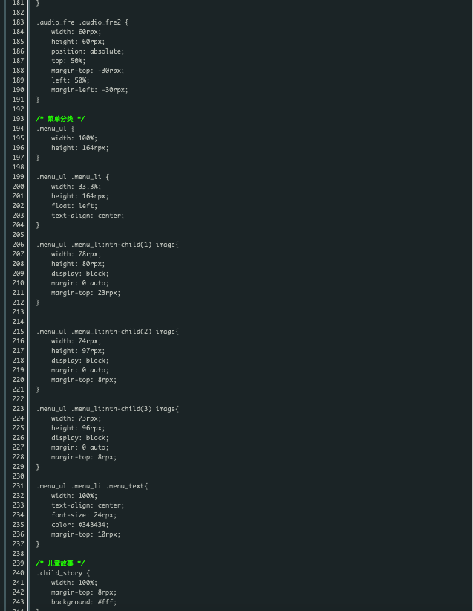
Task: Click the 'position: absolute;' line
Action: (88, 51)
